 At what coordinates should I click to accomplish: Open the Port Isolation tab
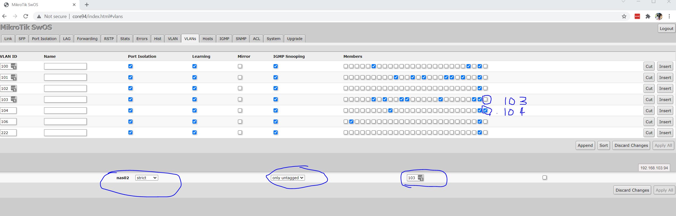44,39
